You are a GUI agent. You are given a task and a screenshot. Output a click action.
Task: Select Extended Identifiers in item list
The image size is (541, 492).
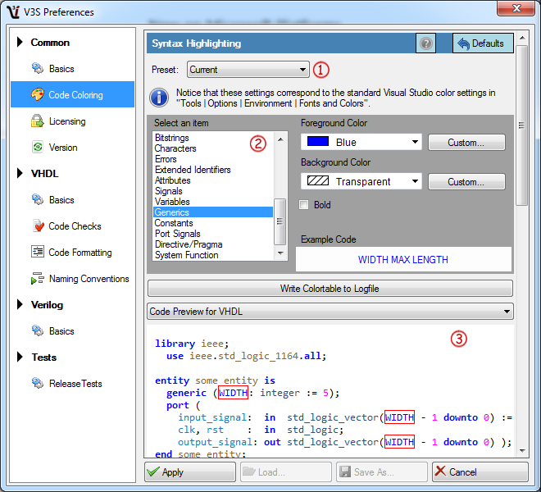213,170
